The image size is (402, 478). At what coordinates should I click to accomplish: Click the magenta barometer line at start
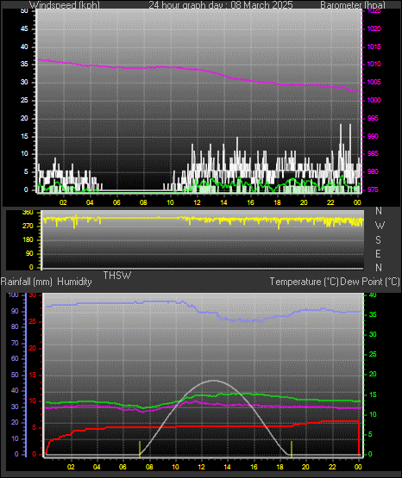tap(40, 59)
